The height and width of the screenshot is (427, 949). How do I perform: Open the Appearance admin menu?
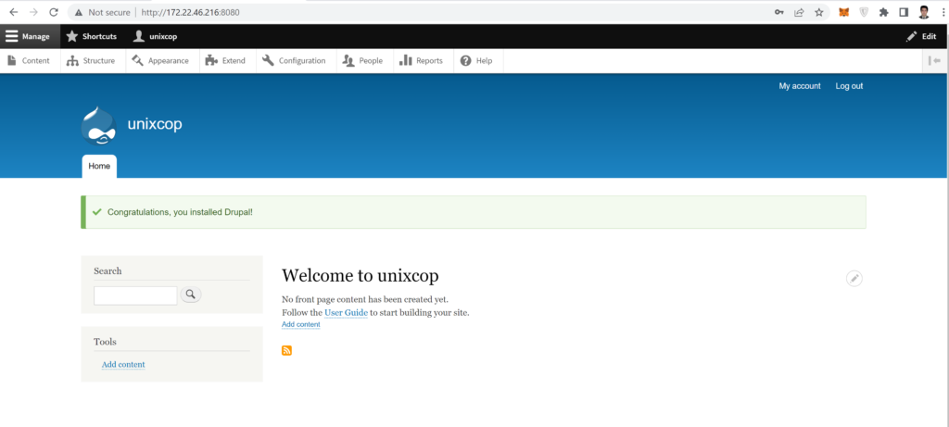pos(160,60)
